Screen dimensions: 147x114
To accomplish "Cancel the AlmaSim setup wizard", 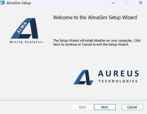I will 132,107.
